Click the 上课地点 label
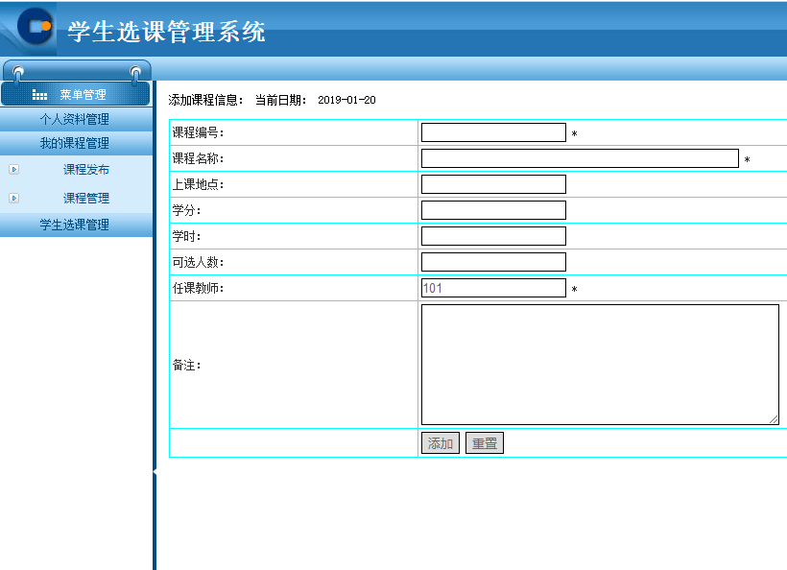Viewport: 787px width, 570px height. (x=198, y=184)
